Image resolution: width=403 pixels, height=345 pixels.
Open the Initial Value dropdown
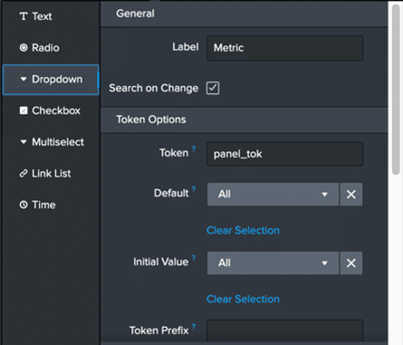point(273,264)
